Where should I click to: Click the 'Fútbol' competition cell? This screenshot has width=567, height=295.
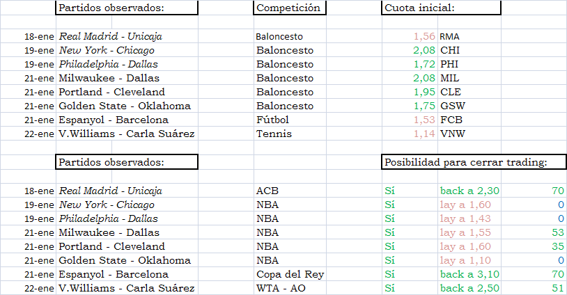(x=290, y=120)
